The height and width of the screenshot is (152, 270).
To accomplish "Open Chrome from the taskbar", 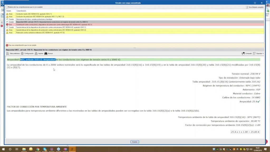I will (x=38, y=149).
